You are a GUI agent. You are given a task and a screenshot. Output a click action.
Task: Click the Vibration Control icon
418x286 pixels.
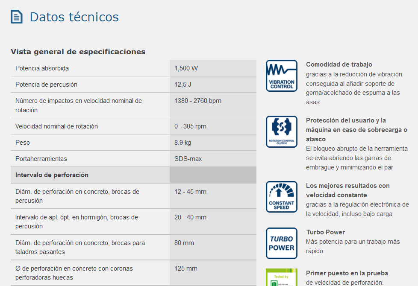pyautogui.click(x=281, y=76)
